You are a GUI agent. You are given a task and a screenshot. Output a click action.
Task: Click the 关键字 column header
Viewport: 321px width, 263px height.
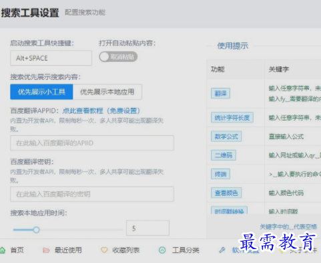279,69
